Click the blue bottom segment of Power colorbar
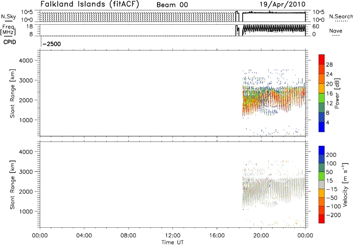 (322, 127)
